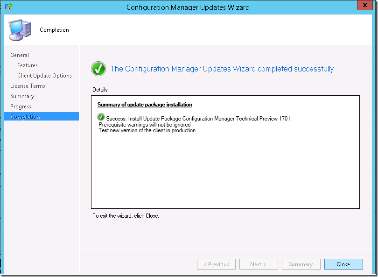Click the 'Success: Install Update Package' line
378x277 pixels.
tap(198, 119)
